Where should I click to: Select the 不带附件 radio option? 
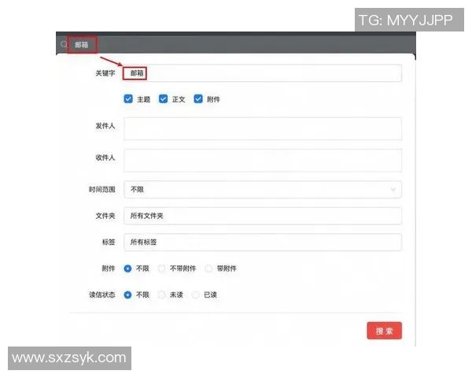[162, 269]
